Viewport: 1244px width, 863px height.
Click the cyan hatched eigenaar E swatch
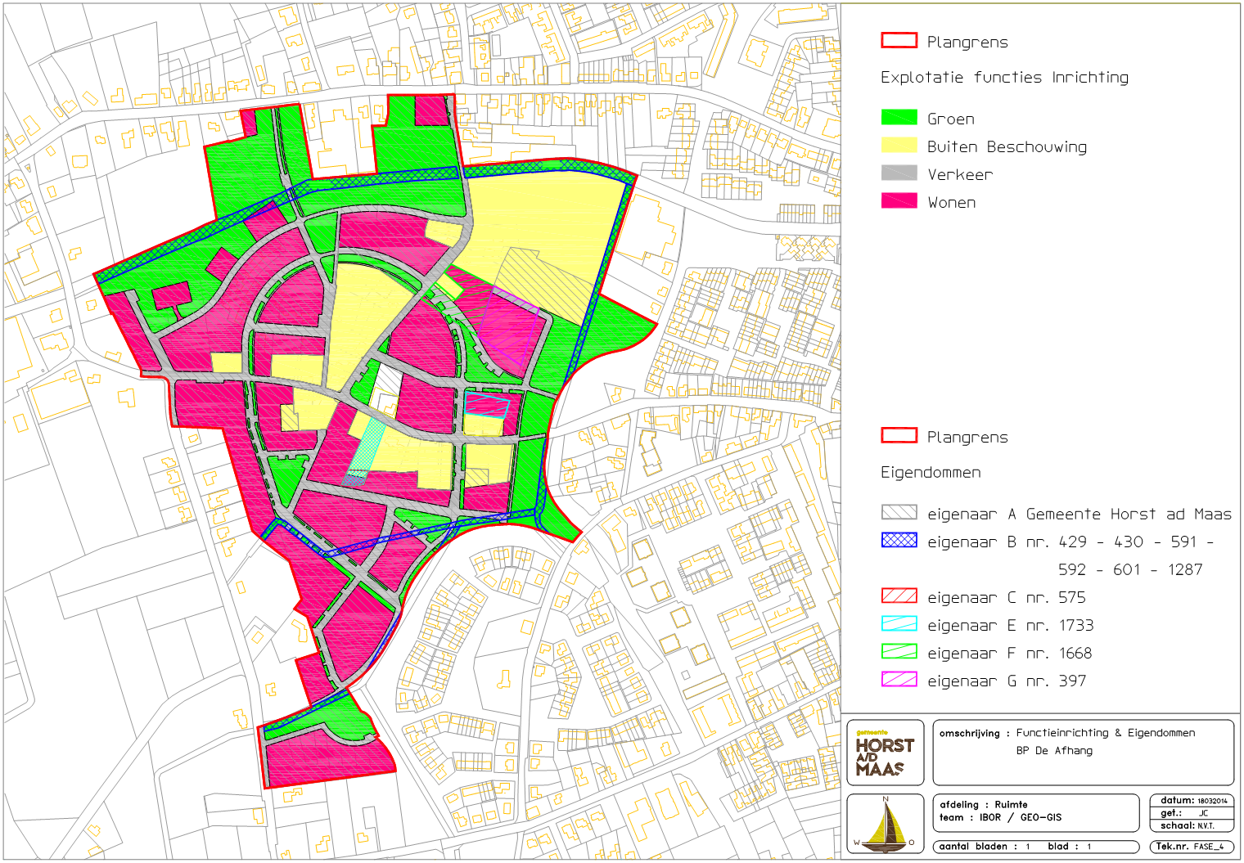click(x=899, y=624)
